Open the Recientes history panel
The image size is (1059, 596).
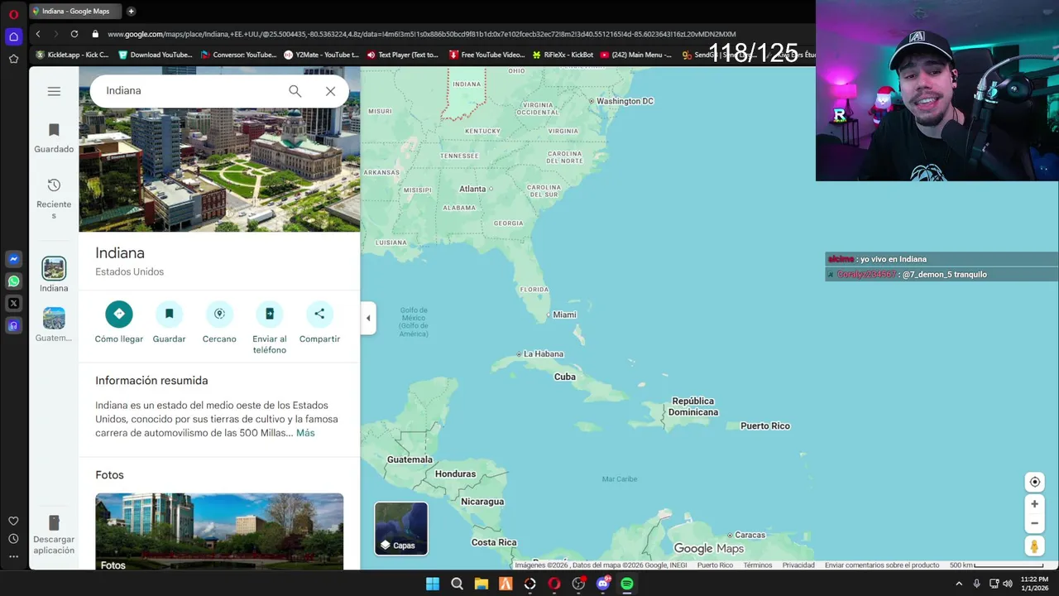54,199
